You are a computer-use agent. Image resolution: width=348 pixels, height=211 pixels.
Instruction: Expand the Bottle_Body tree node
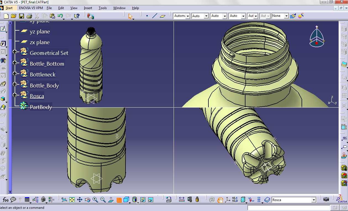click(x=15, y=84)
